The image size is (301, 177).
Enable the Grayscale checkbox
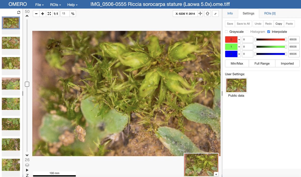pos(227,32)
